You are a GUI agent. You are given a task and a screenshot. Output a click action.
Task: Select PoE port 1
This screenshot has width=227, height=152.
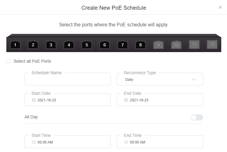point(15,45)
